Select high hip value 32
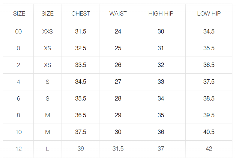236x158 pixels. coord(161,65)
